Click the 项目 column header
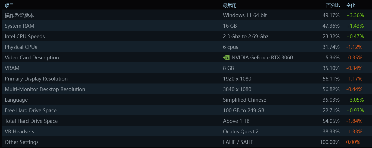This screenshot has height=148, width=372. click(x=9, y=5)
